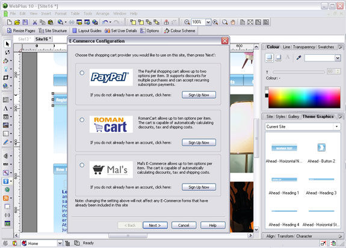Click the Zoom In magnifier icon
Image resolution: width=346 pixels, height=248 pixels.
click(x=215, y=22)
